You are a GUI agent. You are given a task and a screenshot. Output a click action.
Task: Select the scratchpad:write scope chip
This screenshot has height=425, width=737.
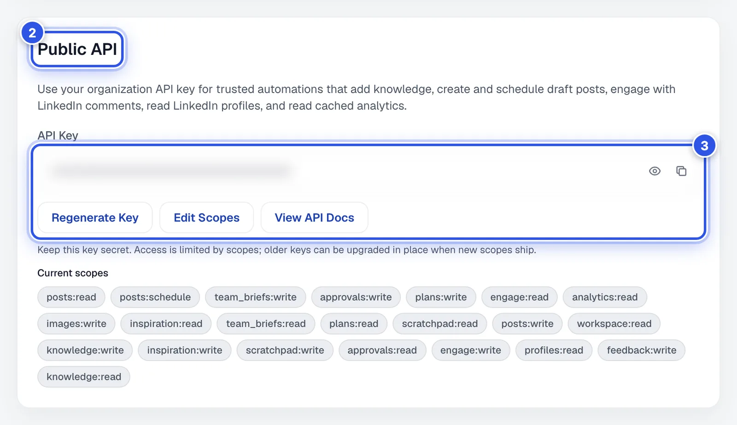[x=285, y=350]
